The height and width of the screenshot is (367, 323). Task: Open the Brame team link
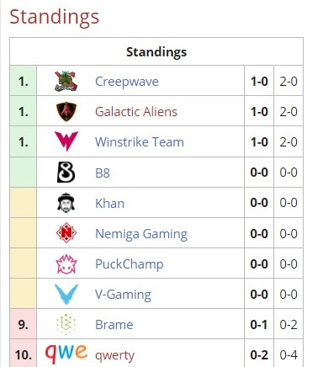click(x=114, y=325)
